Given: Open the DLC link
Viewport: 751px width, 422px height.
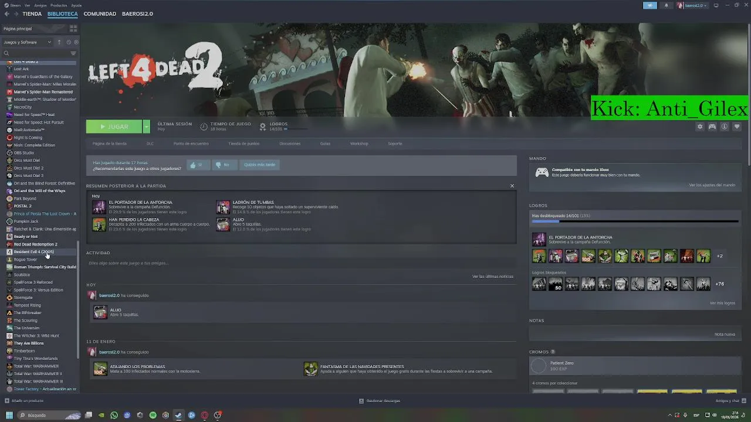Looking at the screenshot, I should coord(150,144).
